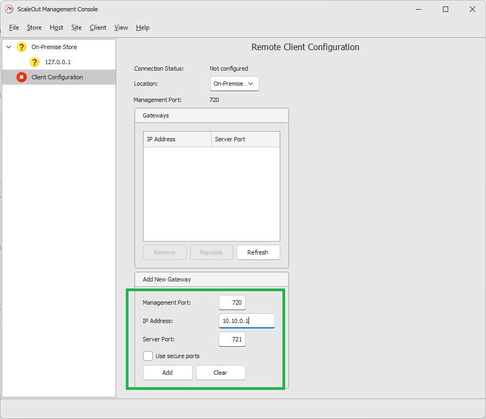Screen dimensions: 486x419
Task: Click the Refresh button in the Gateways panel
Action: point(258,252)
